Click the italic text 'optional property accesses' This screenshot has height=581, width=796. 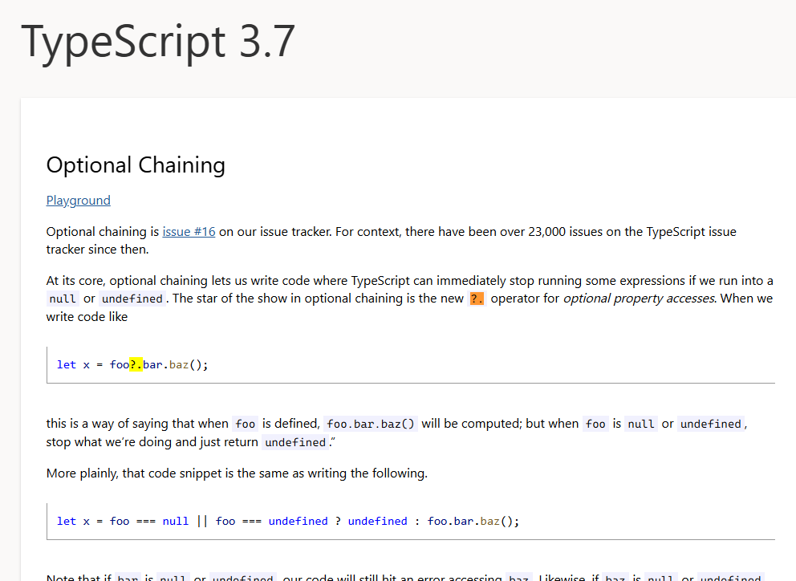(x=640, y=298)
